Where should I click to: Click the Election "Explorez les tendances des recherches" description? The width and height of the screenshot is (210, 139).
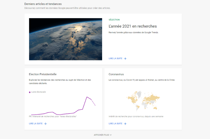pos(60,82)
